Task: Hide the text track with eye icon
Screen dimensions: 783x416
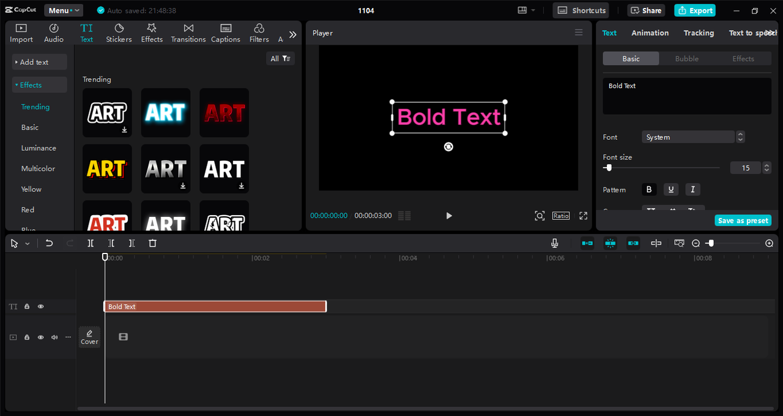Action: pyautogui.click(x=41, y=307)
